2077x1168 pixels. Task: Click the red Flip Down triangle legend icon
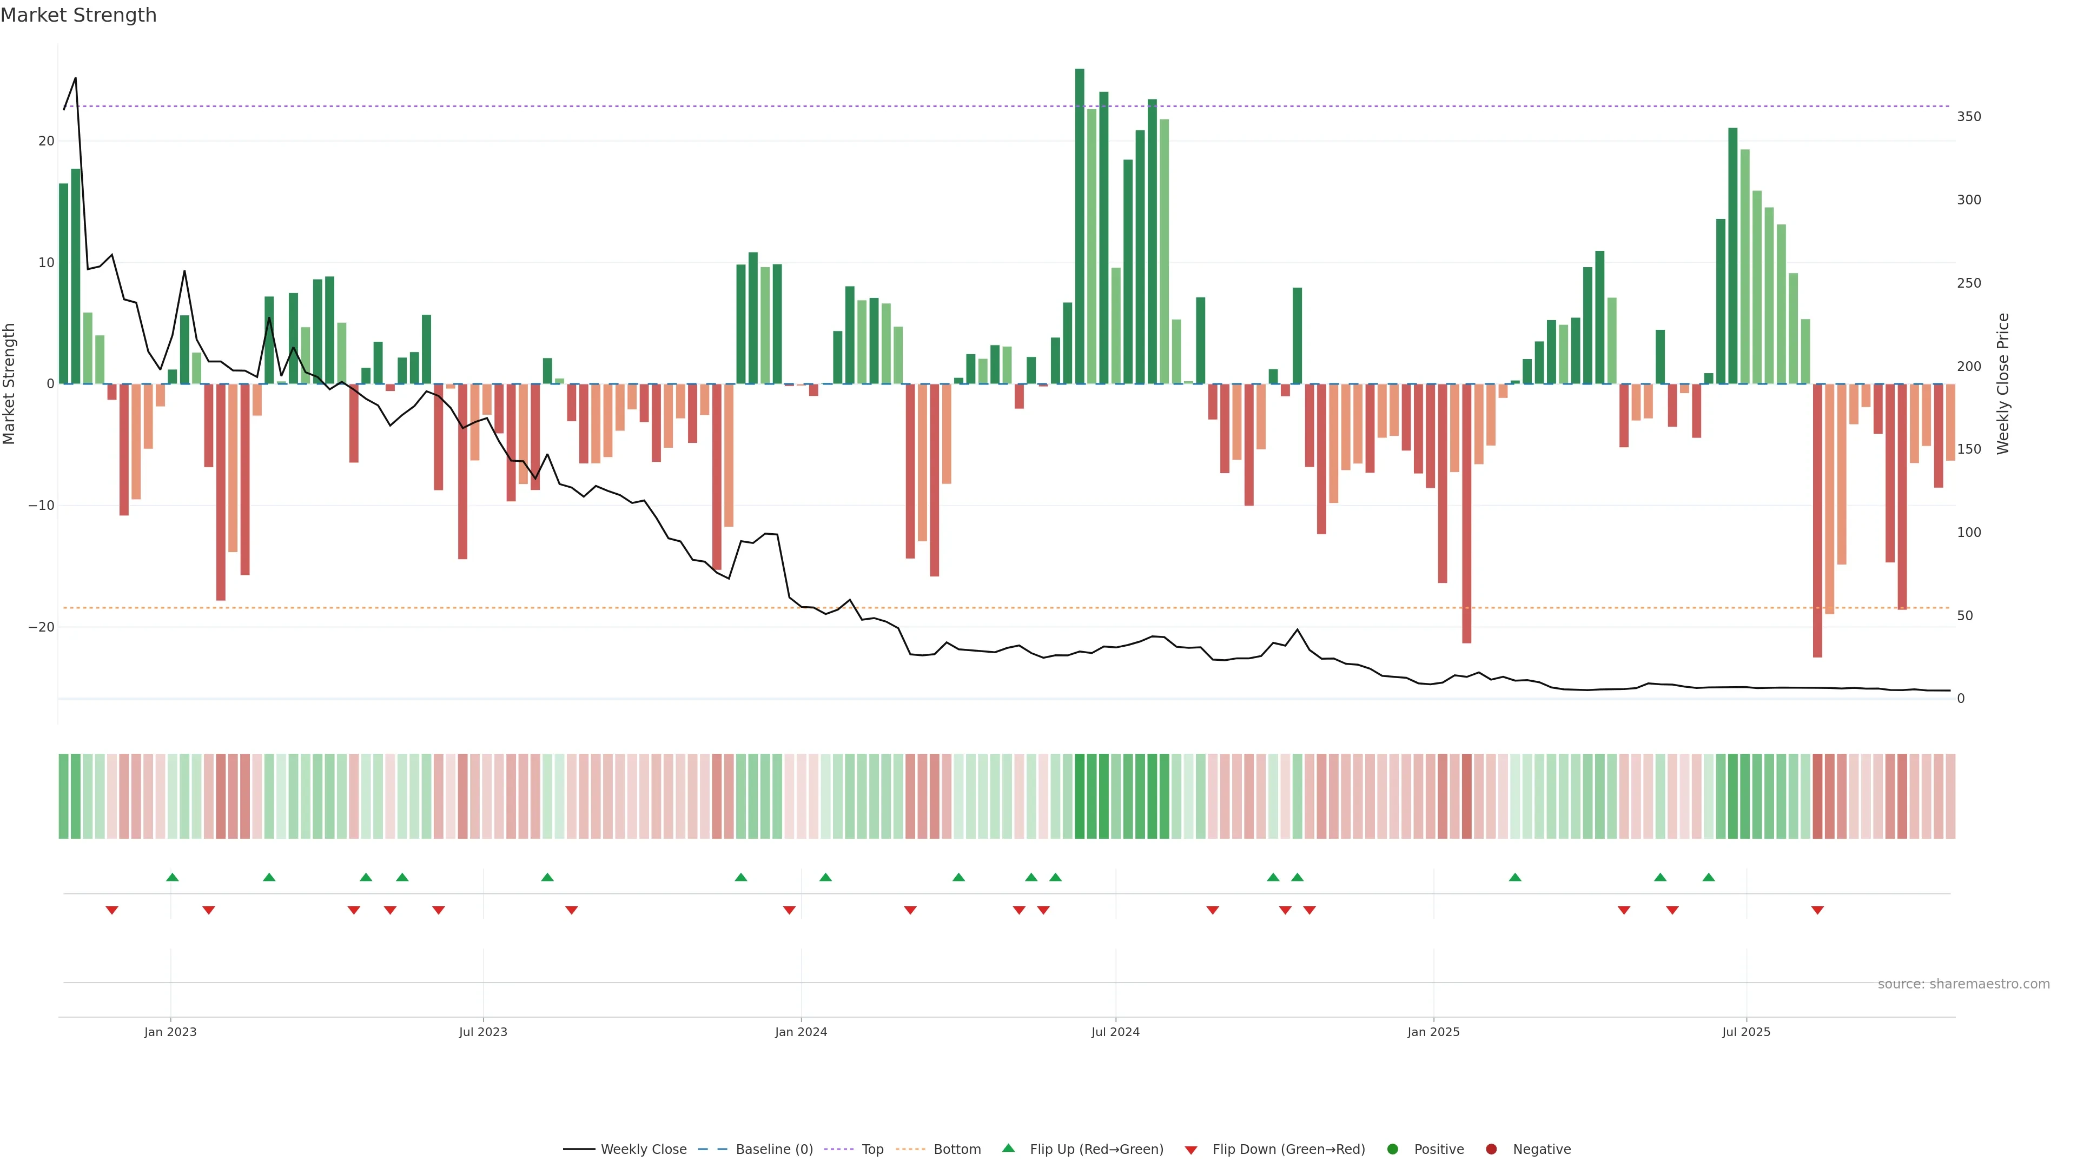pos(1191,1150)
